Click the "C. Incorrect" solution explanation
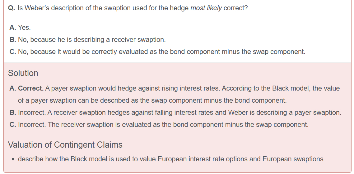 click(159, 125)
